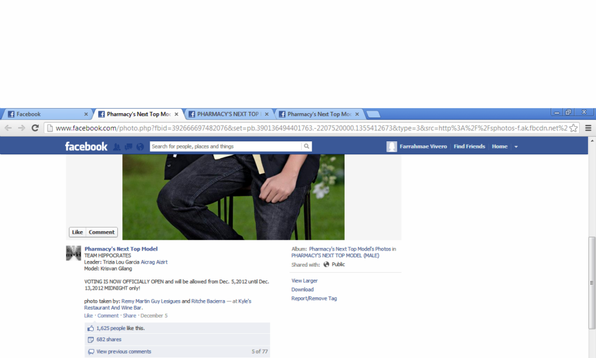Click the browser forward arrow
The width and height of the screenshot is (596, 358).
[x=22, y=128]
